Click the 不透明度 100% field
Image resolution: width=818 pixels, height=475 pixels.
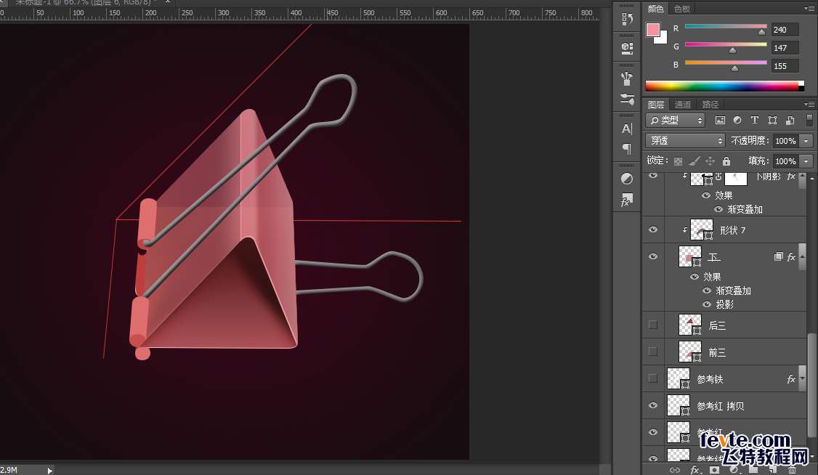coord(785,141)
